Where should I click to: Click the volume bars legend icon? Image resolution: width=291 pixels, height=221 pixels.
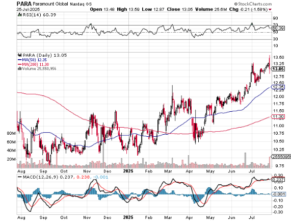tap(19, 68)
